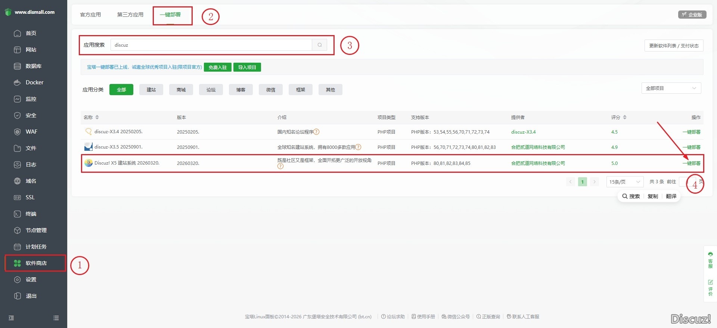Select the 论坛 category filter

coord(211,90)
